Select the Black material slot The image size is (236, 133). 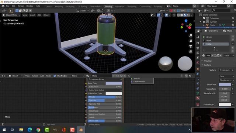[215, 41]
